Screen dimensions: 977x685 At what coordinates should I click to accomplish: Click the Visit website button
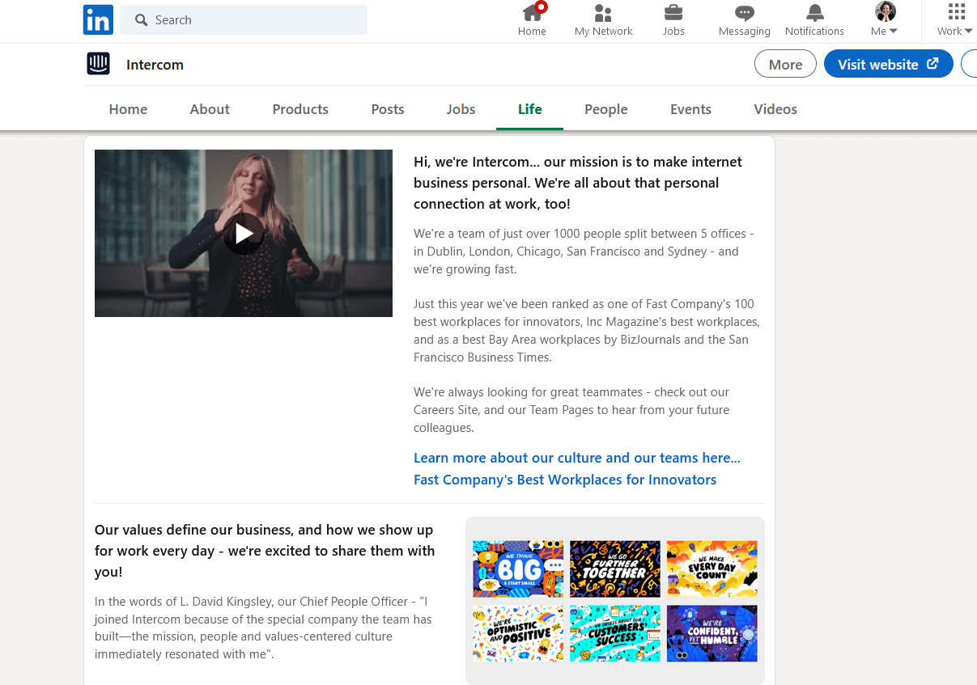tap(888, 65)
